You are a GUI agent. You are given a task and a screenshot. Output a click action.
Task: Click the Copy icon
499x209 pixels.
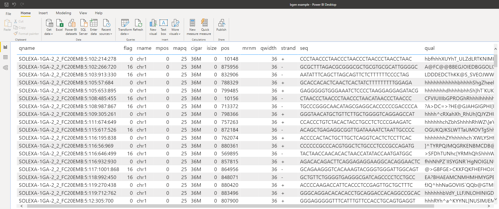[x=16, y=27]
